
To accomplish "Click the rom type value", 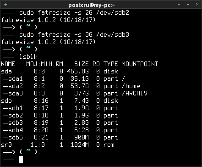I will [x=109, y=145].
